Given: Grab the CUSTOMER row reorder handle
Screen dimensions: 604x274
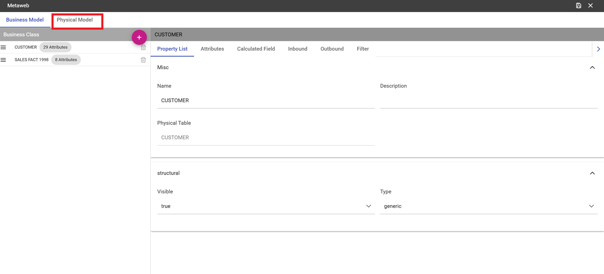Looking at the screenshot, I should click(3, 47).
